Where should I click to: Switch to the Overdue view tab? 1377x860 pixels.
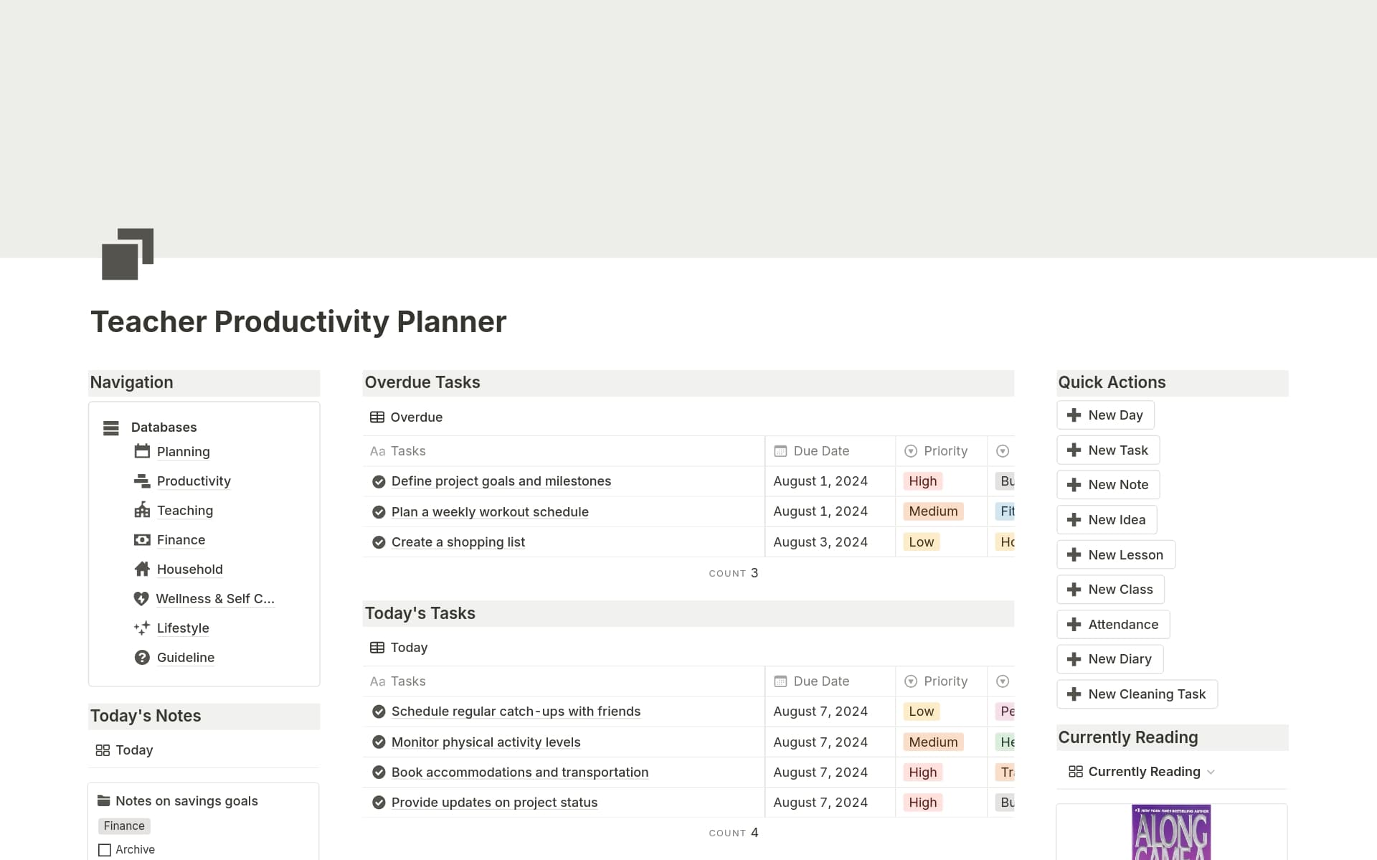[416, 417]
